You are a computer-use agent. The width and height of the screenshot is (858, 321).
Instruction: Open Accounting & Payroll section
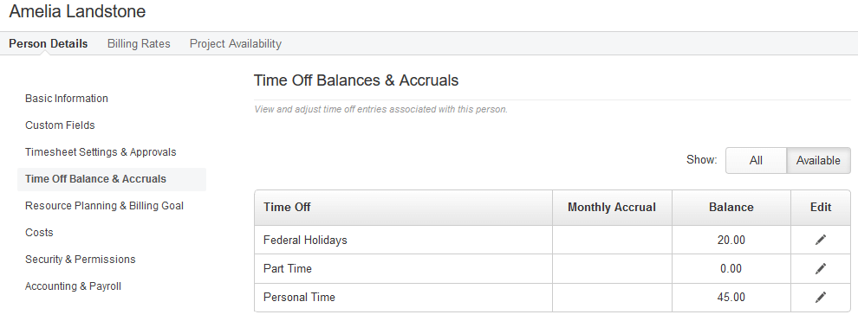[73, 286]
